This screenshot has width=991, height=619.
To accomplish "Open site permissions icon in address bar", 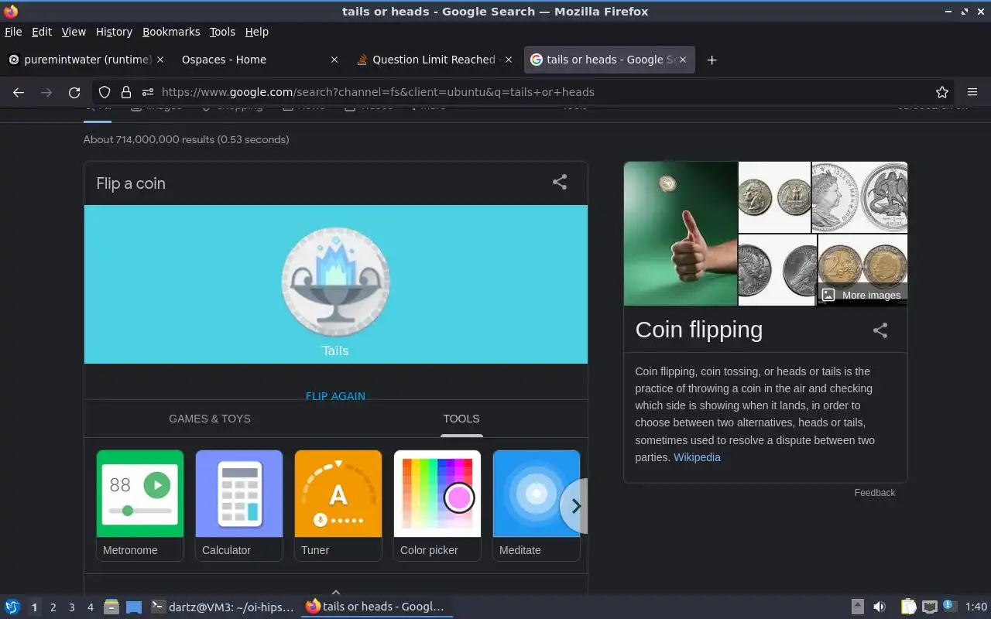I will coord(147,92).
